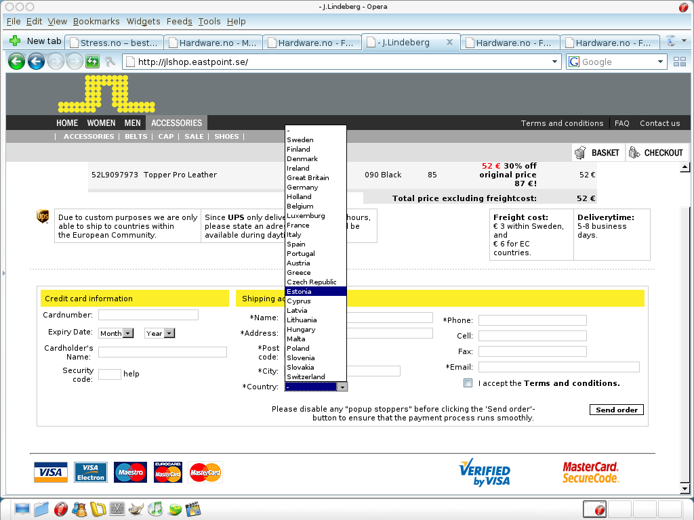This screenshot has width=694, height=520.
Task: Select Estonia in the country list
Action: pyautogui.click(x=316, y=291)
